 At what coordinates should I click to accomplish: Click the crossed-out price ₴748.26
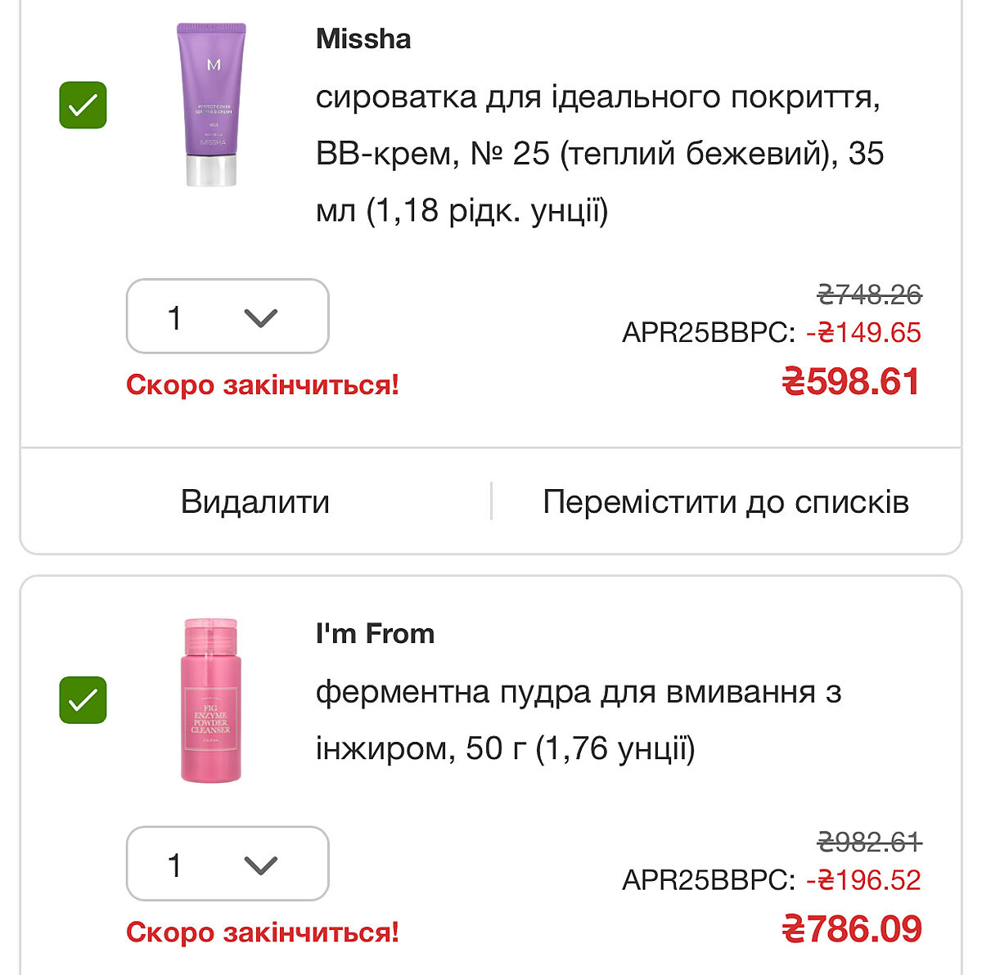pos(869,294)
